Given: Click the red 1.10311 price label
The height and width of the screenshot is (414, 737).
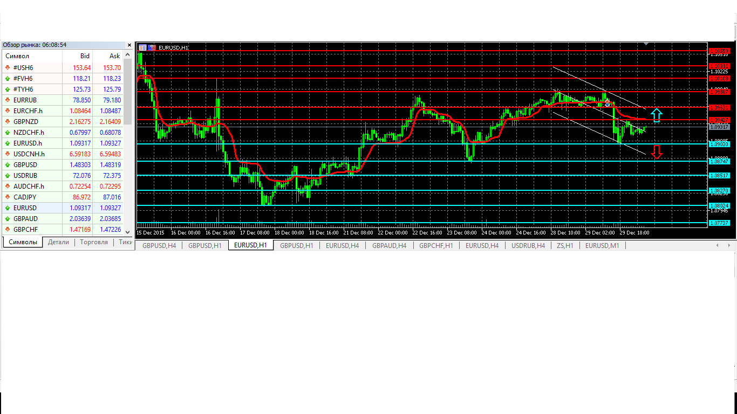Looking at the screenshot, I should [719, 66].
